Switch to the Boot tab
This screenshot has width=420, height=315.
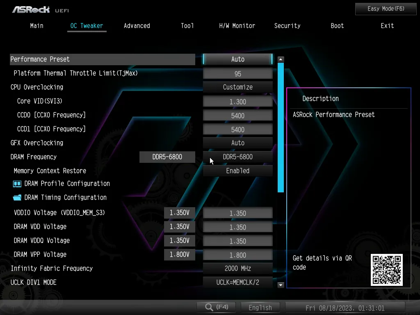click(x=337, y=26)
